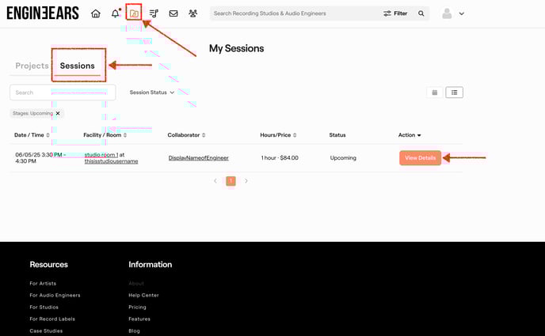Open the messages envelope icon
This screenshot has height=336, width=545.
[x=173, y=13]
